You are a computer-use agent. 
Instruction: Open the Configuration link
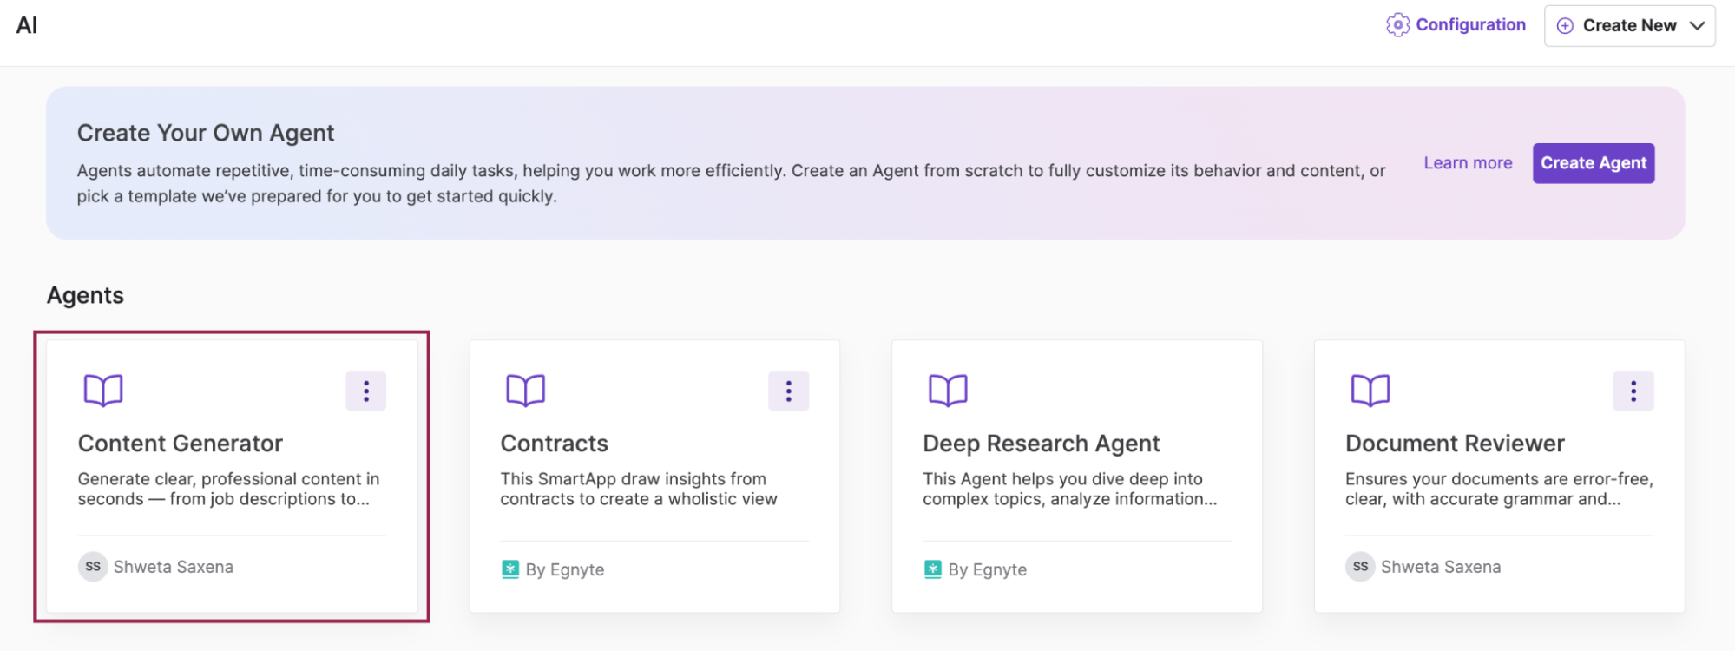tap(1470, 25)
